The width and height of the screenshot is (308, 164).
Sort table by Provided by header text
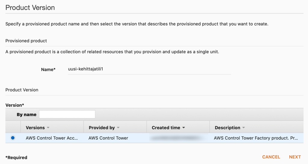pos(102,128)
